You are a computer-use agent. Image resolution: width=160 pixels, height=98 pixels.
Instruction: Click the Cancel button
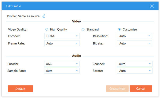pos(141,89)
